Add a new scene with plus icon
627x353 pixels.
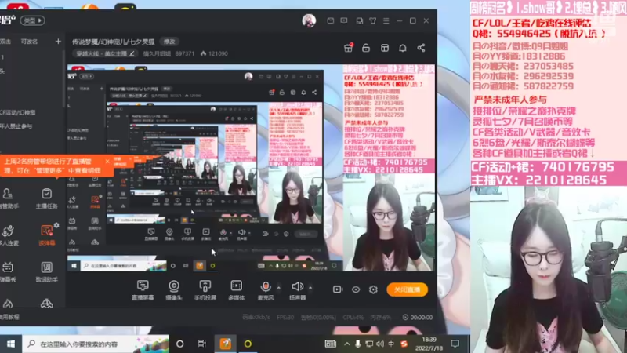point(58,42)
